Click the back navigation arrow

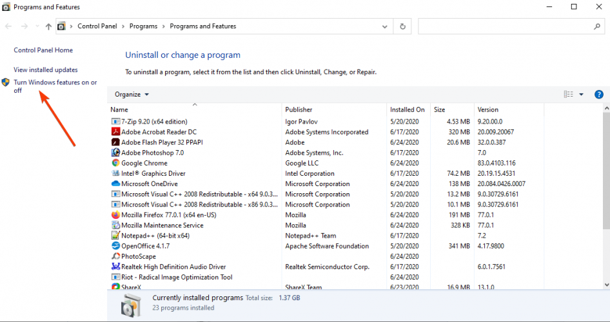click(8, 26)
